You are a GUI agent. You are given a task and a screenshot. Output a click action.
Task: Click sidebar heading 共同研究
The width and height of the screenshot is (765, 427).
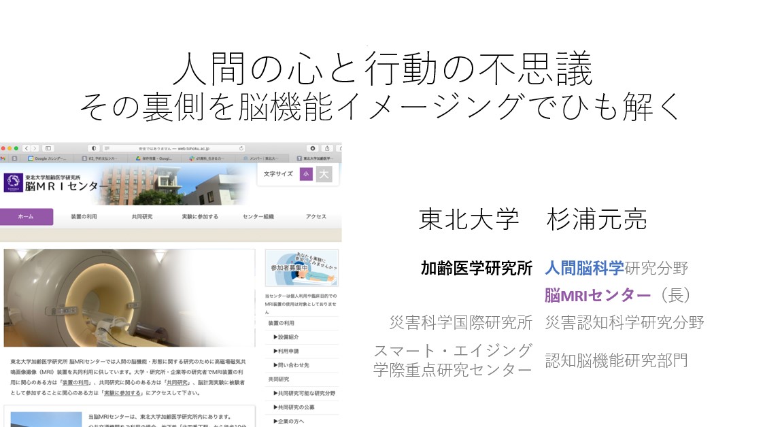click(279, 379)
